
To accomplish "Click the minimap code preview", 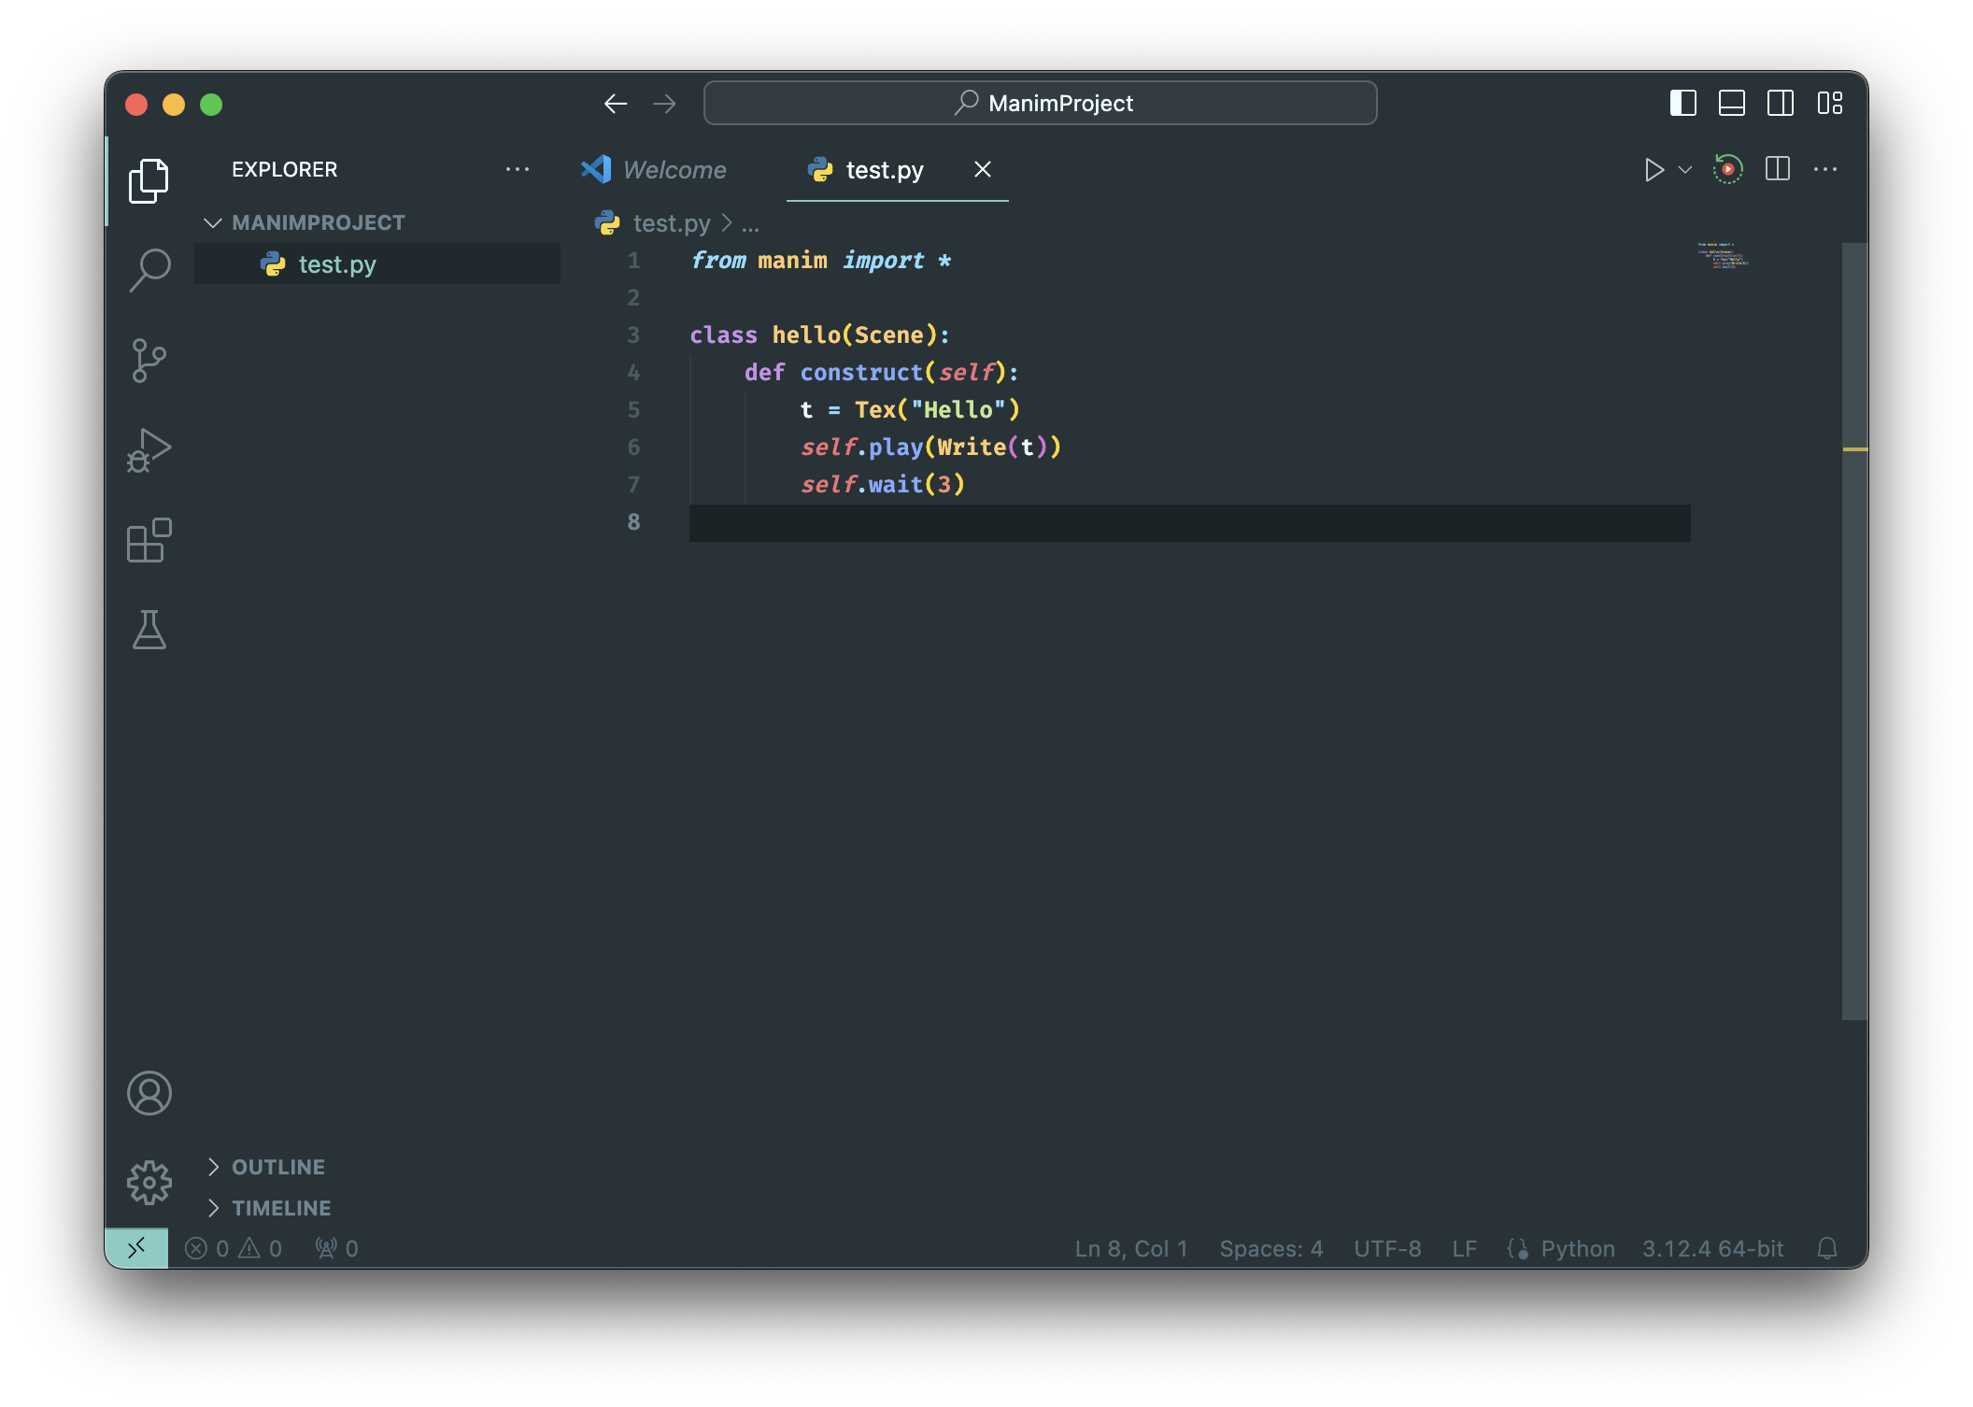I will (1723, 256).
